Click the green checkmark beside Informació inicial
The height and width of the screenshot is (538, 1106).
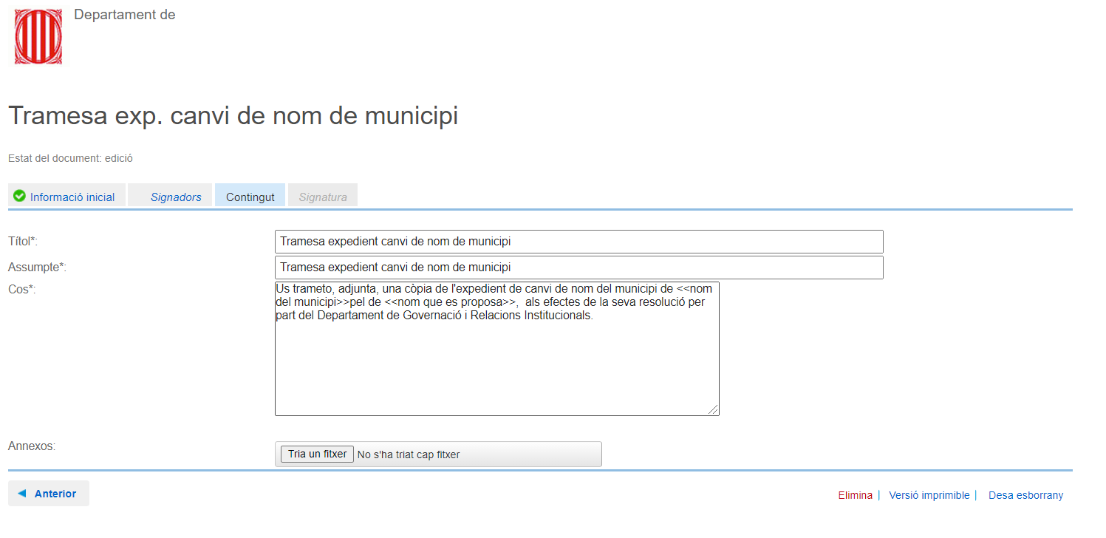click(x=20, y=197)
